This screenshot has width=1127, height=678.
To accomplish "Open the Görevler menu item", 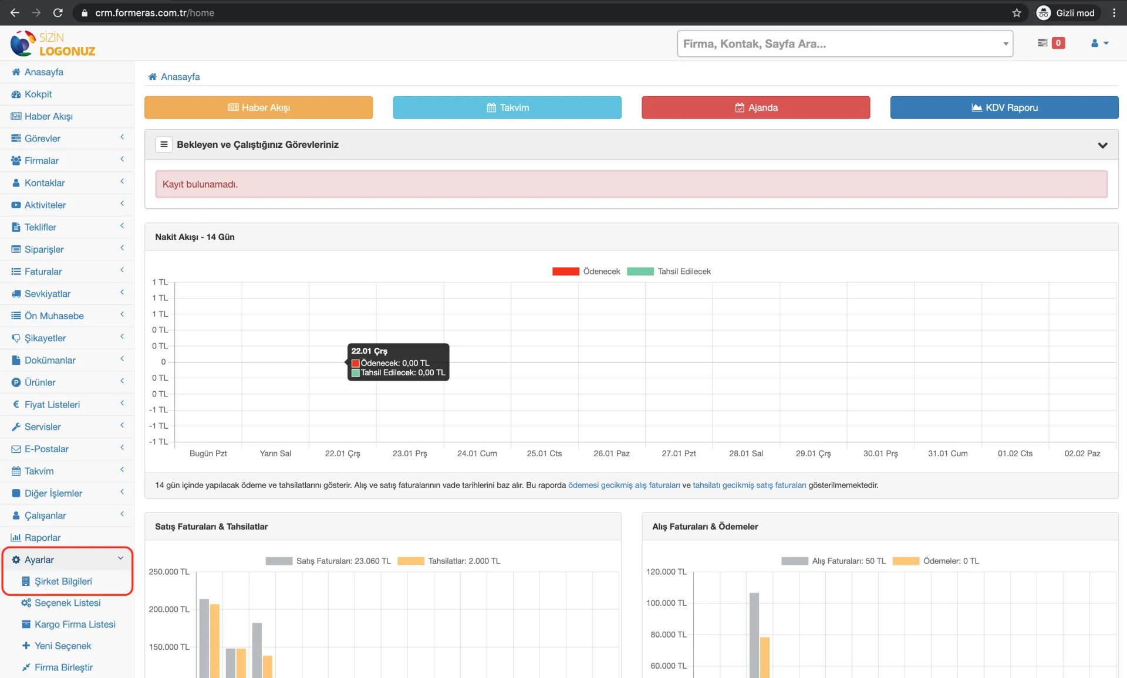I will coord(67,138).
